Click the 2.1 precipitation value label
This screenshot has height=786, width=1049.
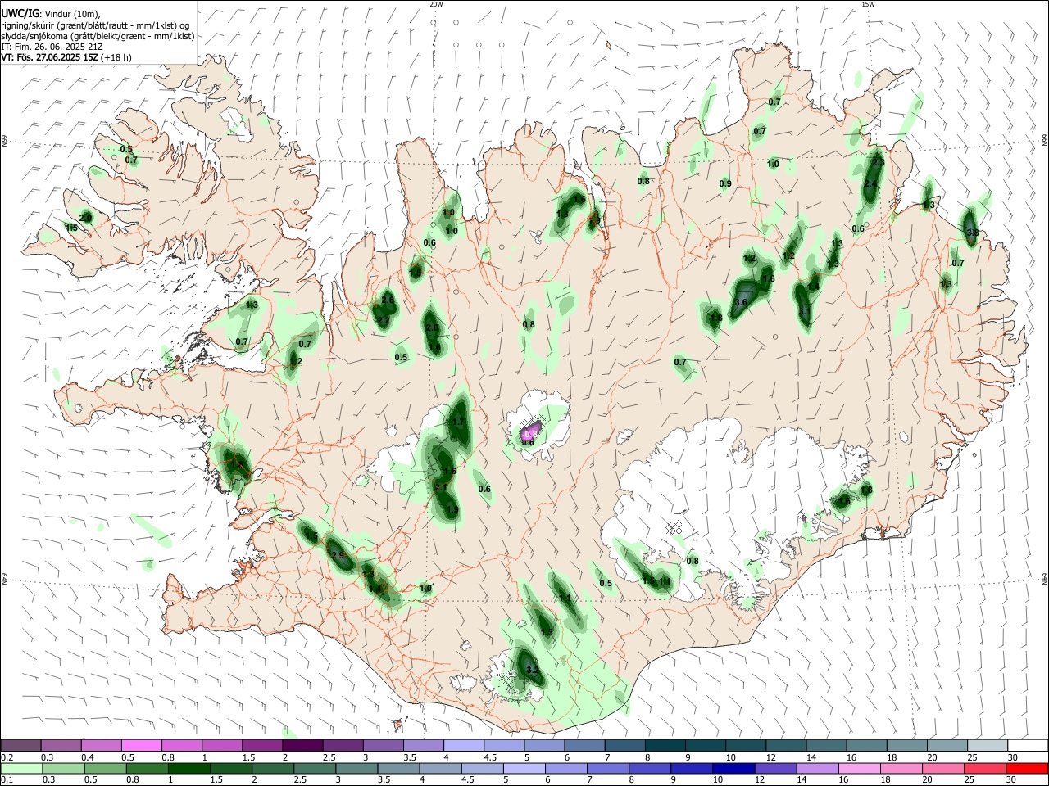coord(440,487)
